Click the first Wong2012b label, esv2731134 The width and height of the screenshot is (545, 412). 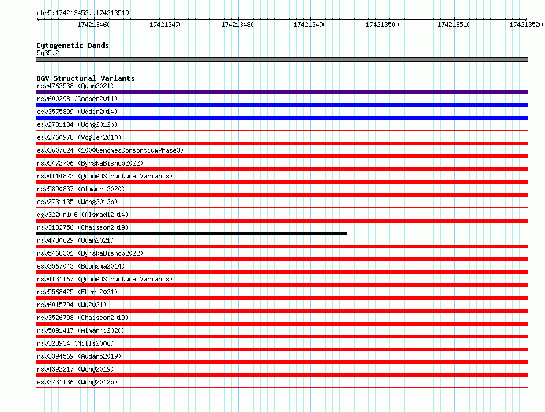[x=77, y=124]
